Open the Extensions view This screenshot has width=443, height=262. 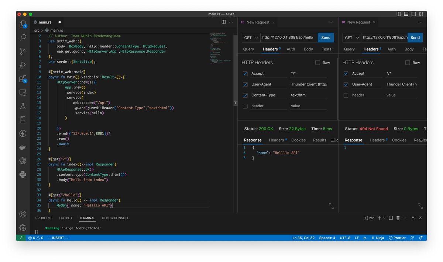pos(23,79)
